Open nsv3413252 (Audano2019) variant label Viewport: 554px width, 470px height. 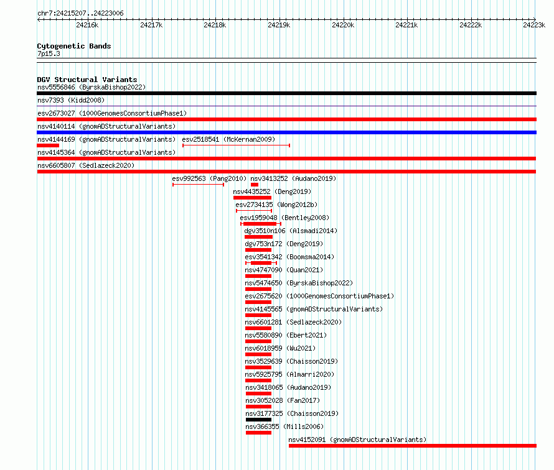293,178
